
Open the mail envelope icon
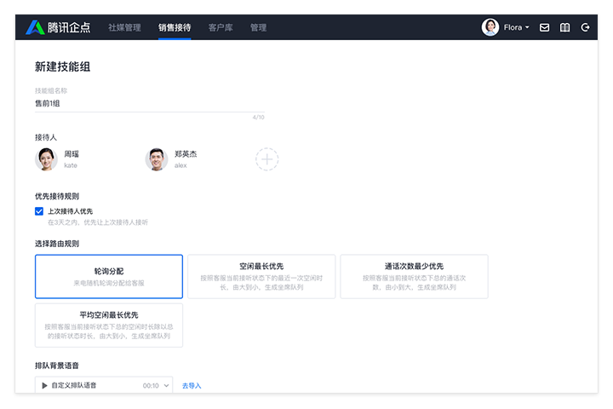click(544, 27)
